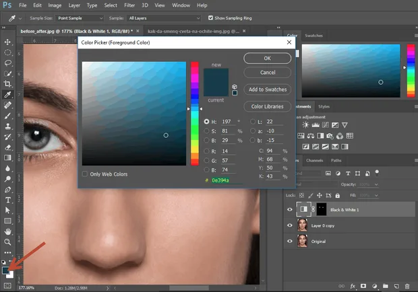Expand the layer Opacity dropdown
Viewport: 418px width, 292px height.
376,184
